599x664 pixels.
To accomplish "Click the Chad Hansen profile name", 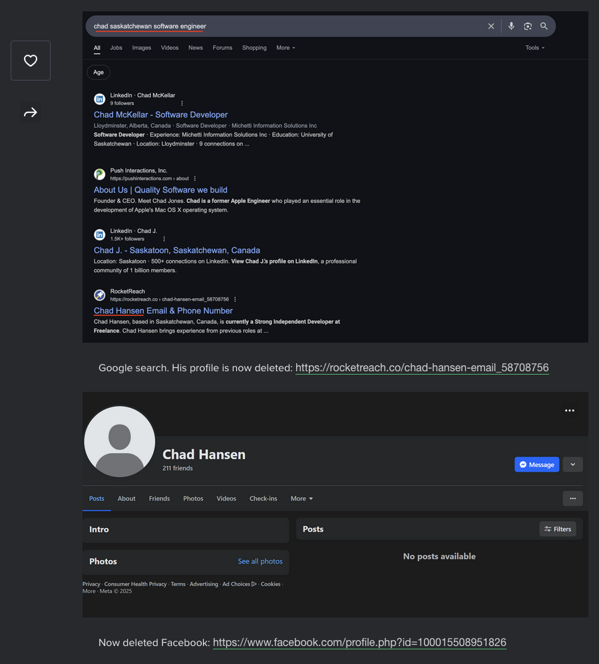I will [x=204, y=454].
